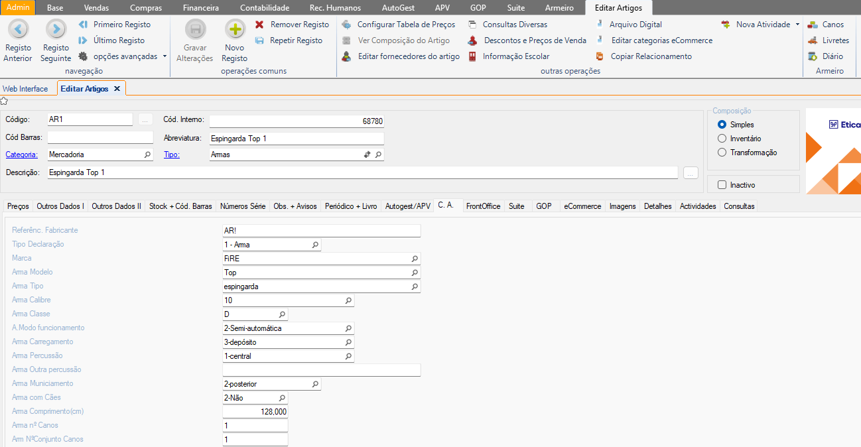Click Remover Registo red X icon
The height and width of the screenshot is (447, 861).
coord(259,25)
